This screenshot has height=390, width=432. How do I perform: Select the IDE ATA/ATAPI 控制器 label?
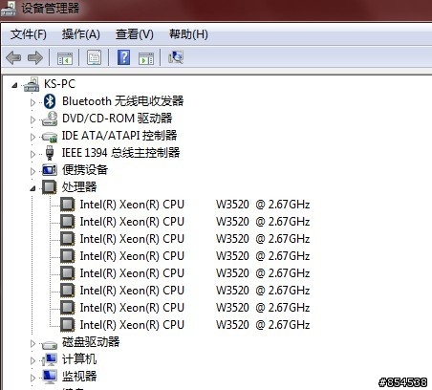pyautogui.click(x=119, y=136)
